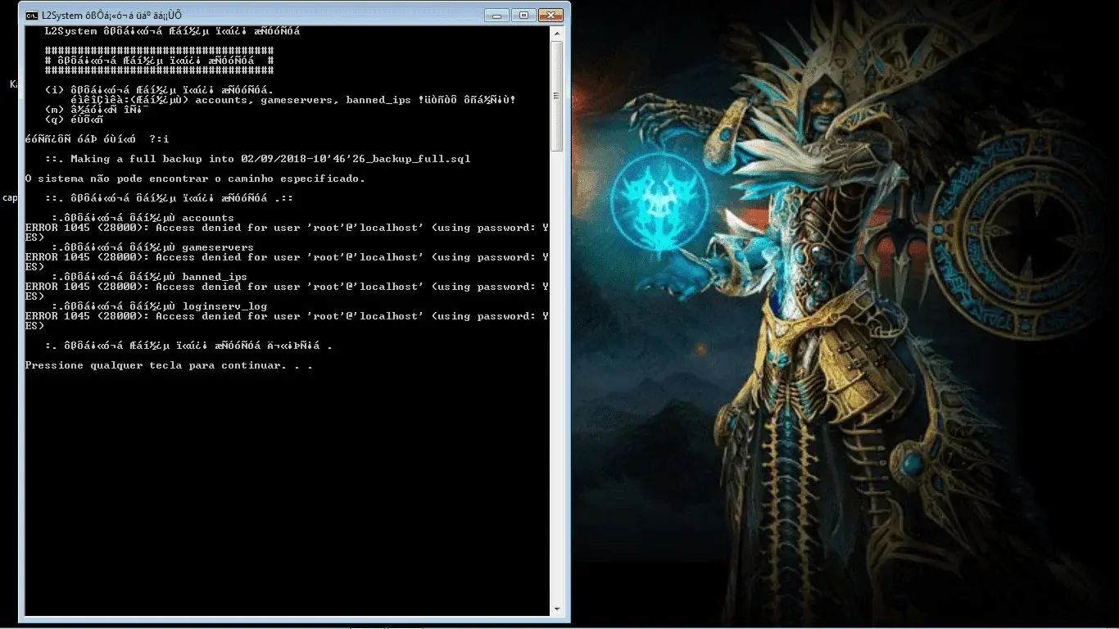Click the console scrollbar down arrow
The image size is (1119, 629).
557,609
